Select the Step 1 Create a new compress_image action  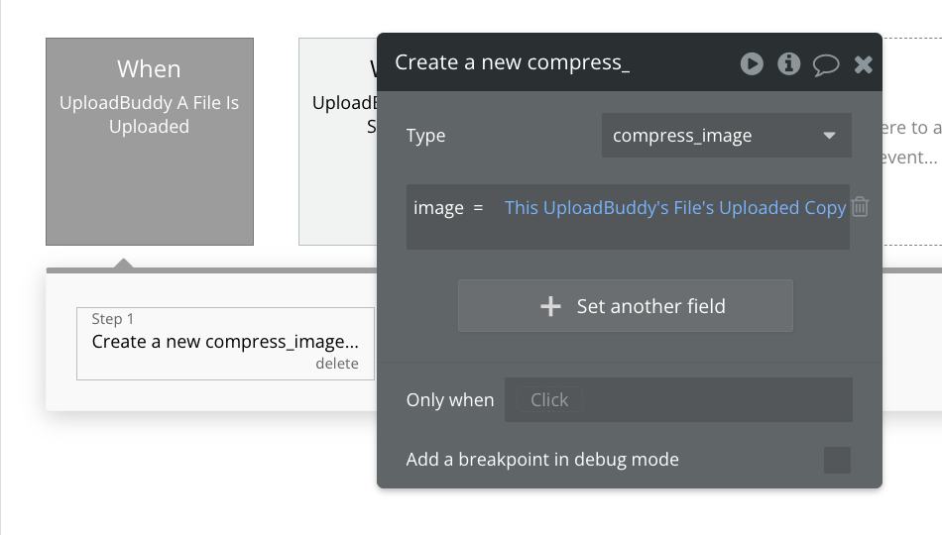coord(225,344)
